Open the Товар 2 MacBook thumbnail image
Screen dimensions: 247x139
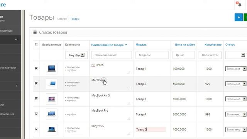tap(51, 84)
